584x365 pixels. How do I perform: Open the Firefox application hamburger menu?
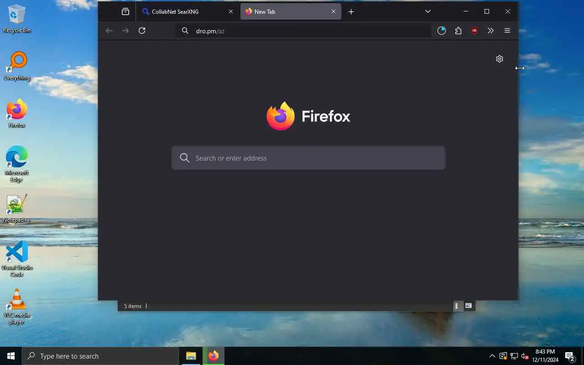(x=507, y=31)
